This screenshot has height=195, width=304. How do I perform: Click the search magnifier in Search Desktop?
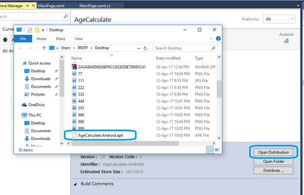coord(213,48)
